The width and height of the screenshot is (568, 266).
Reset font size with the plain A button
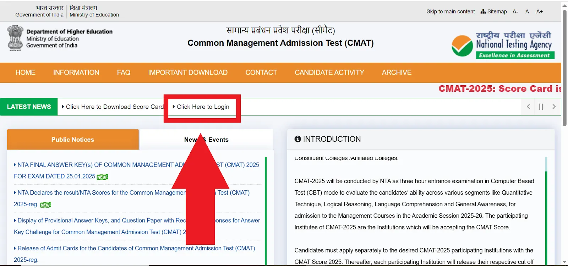coord(527,11)
